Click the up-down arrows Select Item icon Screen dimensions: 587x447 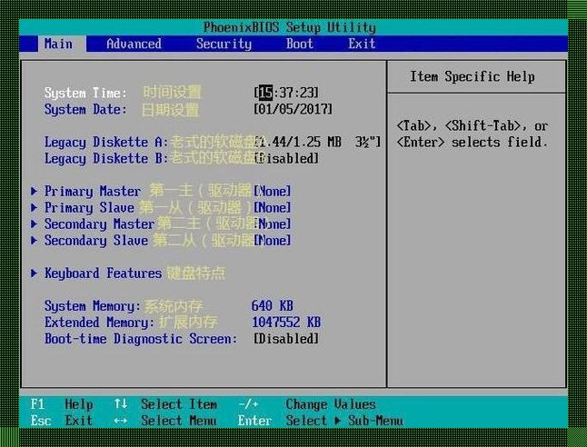click(x=121, y=404)
